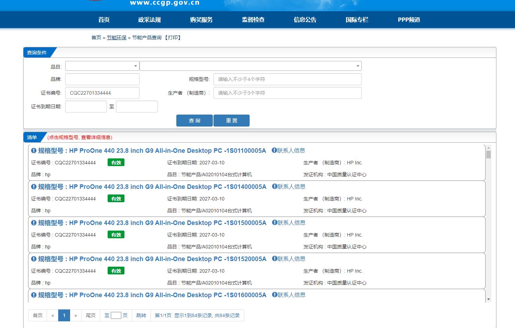Screen dimensions: 515x328
Task: Open 节能环保 breadcrumb link
Action: tap(116, 37)
